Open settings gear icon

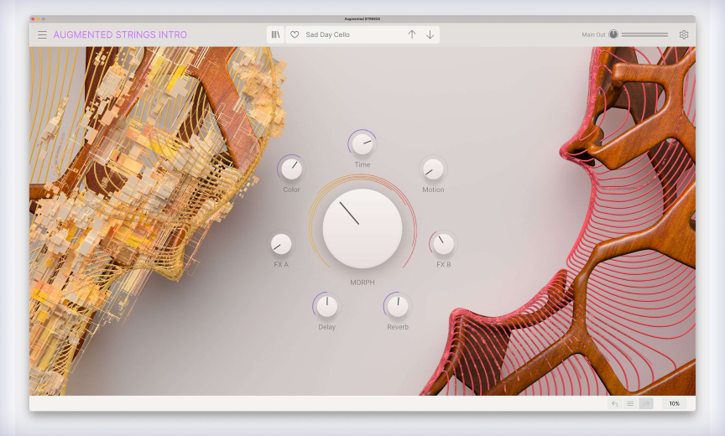point(684,34)
